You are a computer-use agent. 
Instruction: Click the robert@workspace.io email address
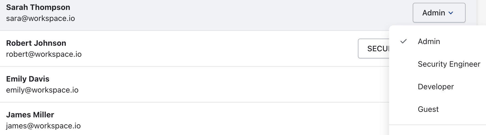coord(44,54)
